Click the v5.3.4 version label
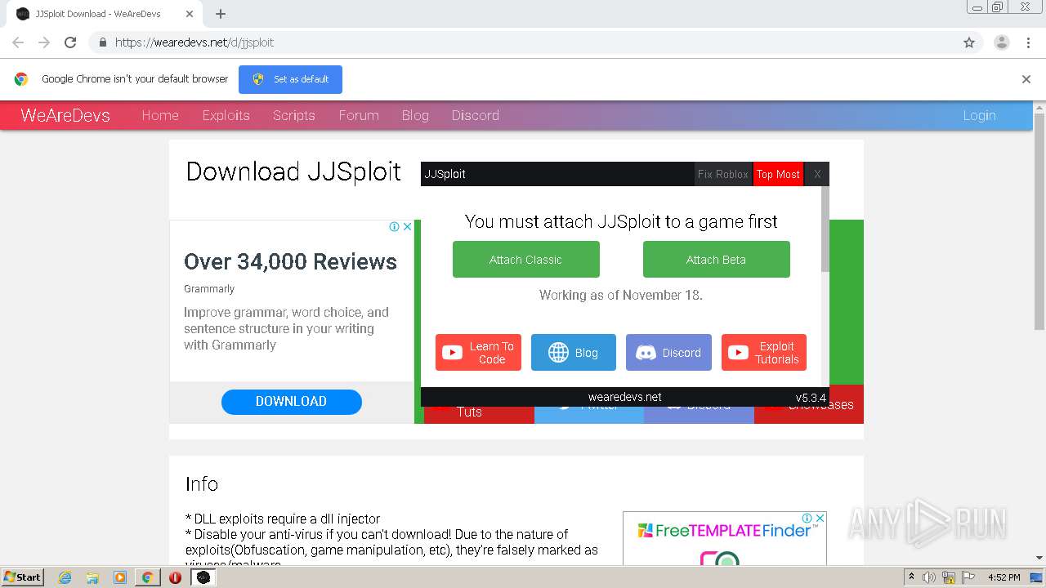The height and width of the screenshot is (588, 1046). (811, 398)
